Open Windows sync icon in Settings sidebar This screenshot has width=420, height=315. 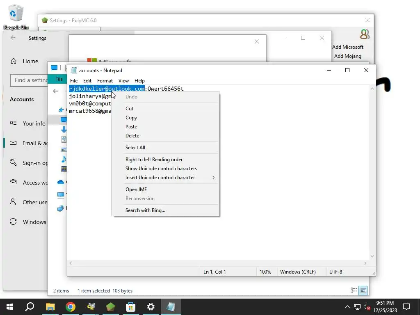tap(13, 221)
